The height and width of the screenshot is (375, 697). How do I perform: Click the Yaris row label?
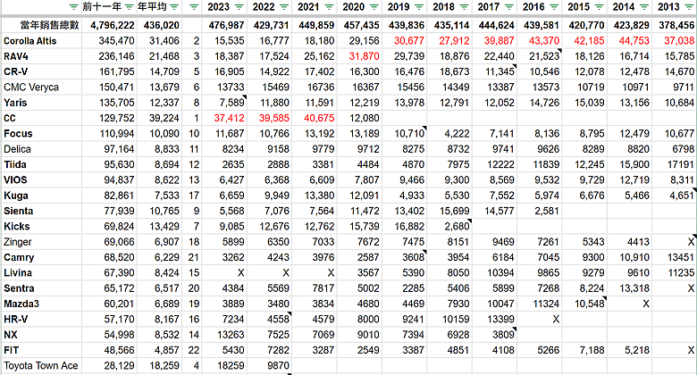tap(15, 103)
